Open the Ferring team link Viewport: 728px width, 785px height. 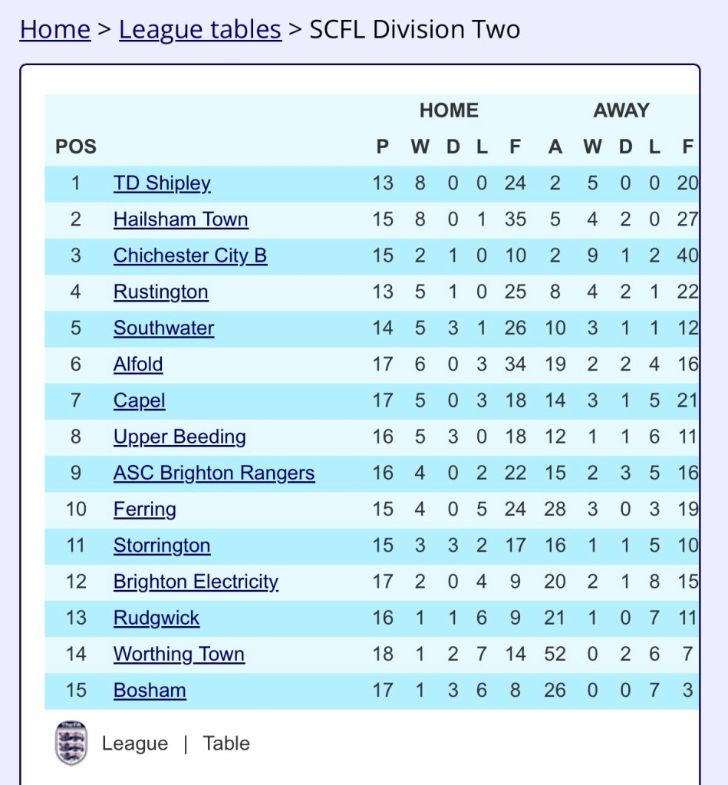point(145,509)
